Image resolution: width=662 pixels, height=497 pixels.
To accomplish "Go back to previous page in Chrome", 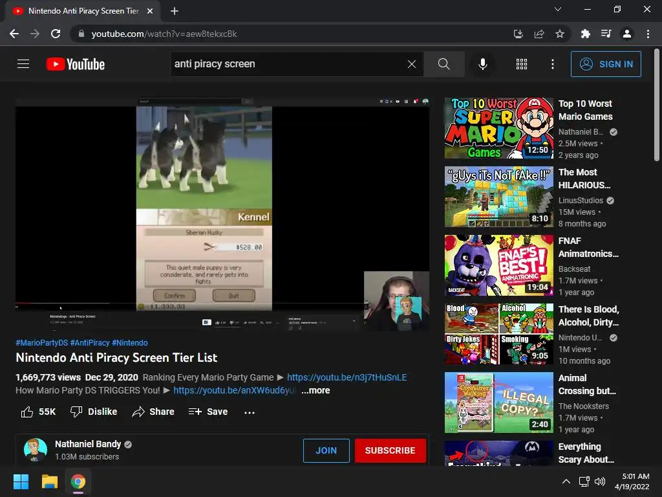I will (14, 34).
